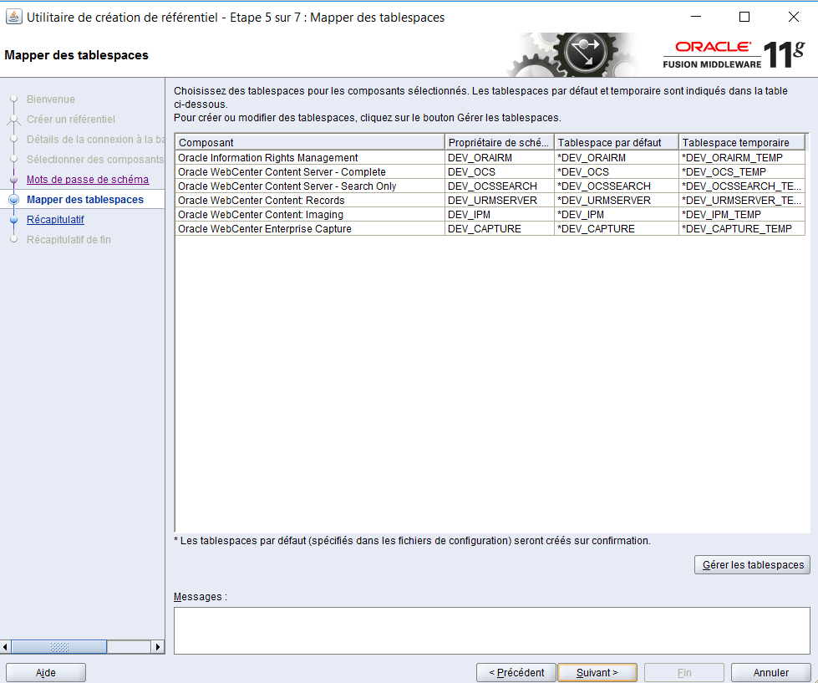Click the 'Mapper des tablespaces' step bullet icon

point(13,200)
